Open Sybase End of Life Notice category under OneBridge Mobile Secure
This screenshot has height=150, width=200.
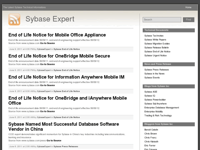tap(67, 70)
